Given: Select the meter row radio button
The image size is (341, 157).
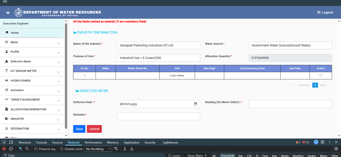Looking at the screenshot, I should click(321, 75).
